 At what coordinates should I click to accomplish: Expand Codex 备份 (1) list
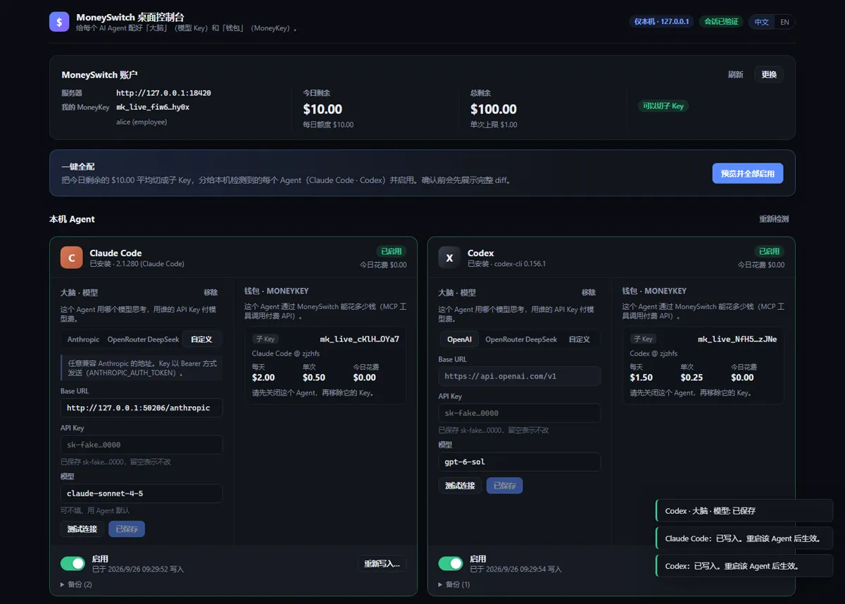tap(454, 584)
